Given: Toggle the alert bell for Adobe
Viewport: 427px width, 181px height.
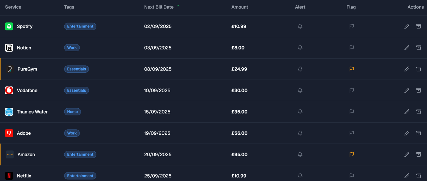Looking at the screenshot, I should pos(300,133).
